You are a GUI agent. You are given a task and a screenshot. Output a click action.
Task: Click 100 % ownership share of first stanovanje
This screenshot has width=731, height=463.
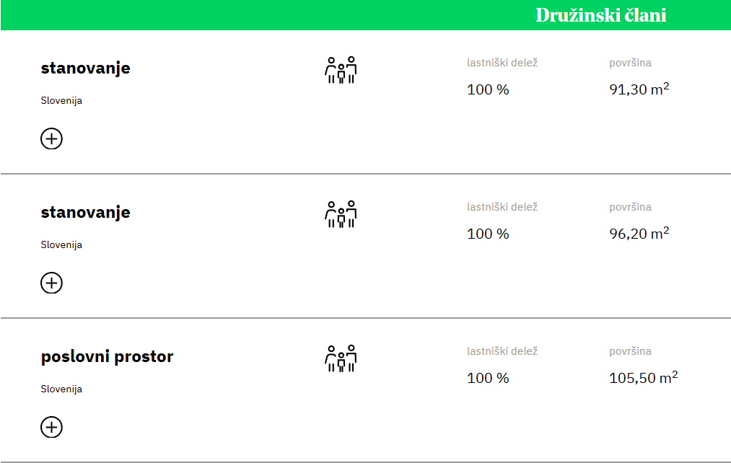488,89
